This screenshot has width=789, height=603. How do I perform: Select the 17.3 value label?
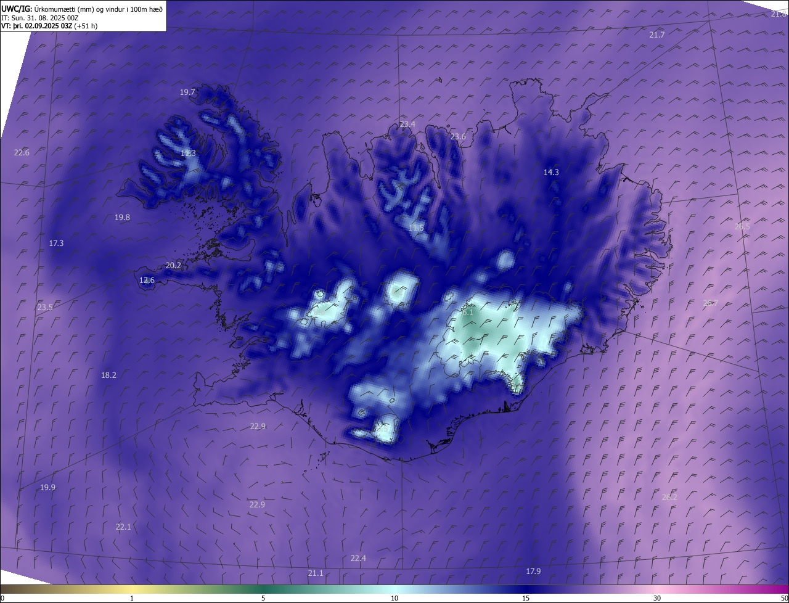[56, 244]
